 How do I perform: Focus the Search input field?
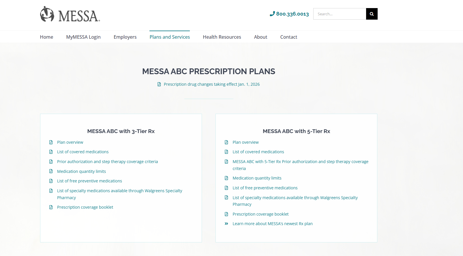[340, 14]
